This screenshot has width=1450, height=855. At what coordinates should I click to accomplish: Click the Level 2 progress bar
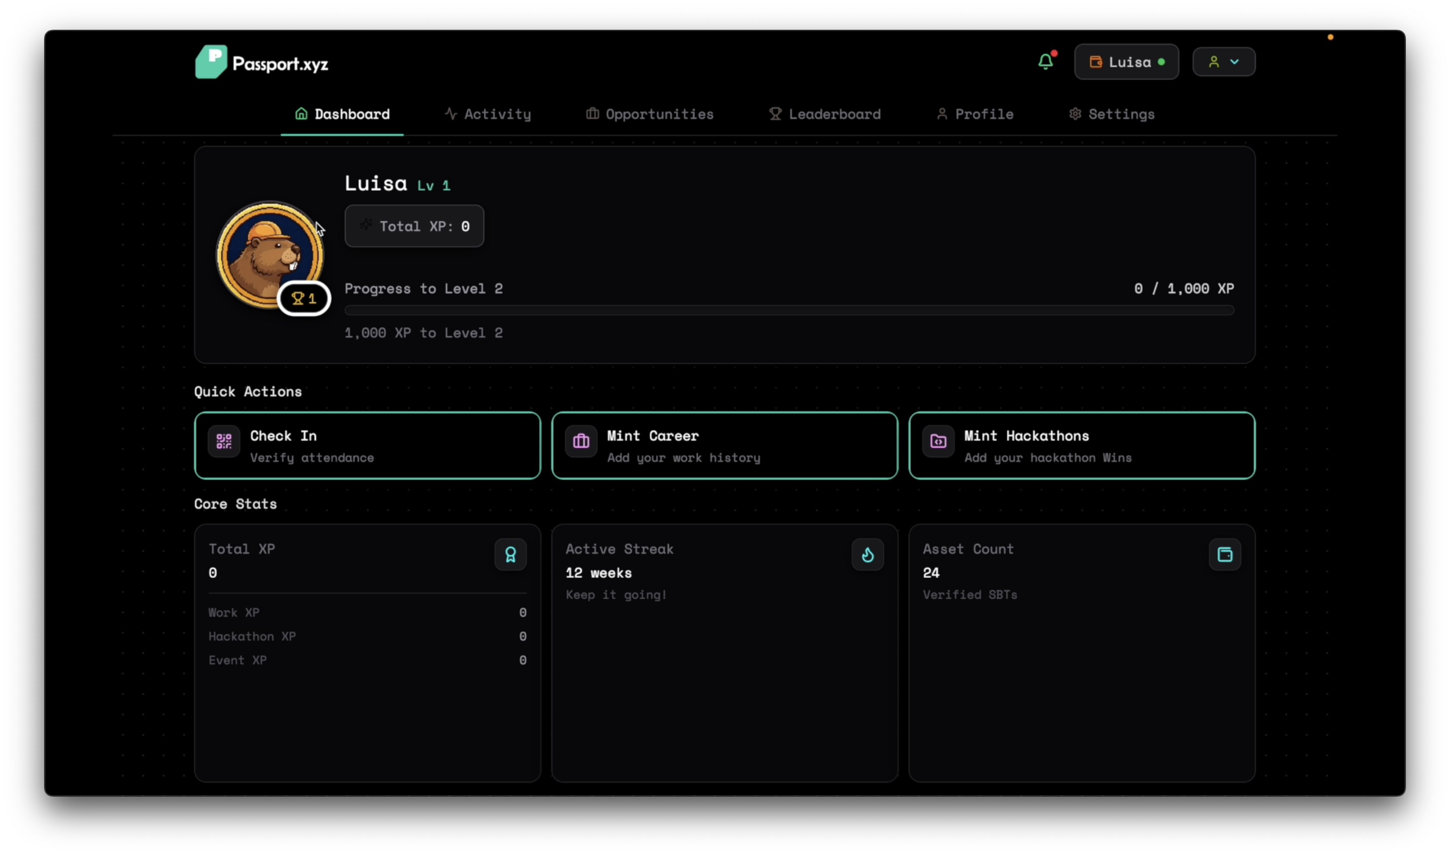coord(789,311)
